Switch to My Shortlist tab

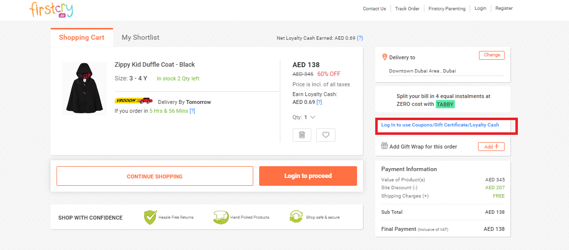pyautogui.click(x=141, y=37)
